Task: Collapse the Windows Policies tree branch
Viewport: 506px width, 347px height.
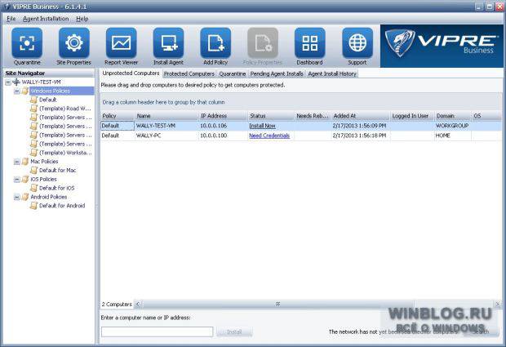Action: pos(17,91)
